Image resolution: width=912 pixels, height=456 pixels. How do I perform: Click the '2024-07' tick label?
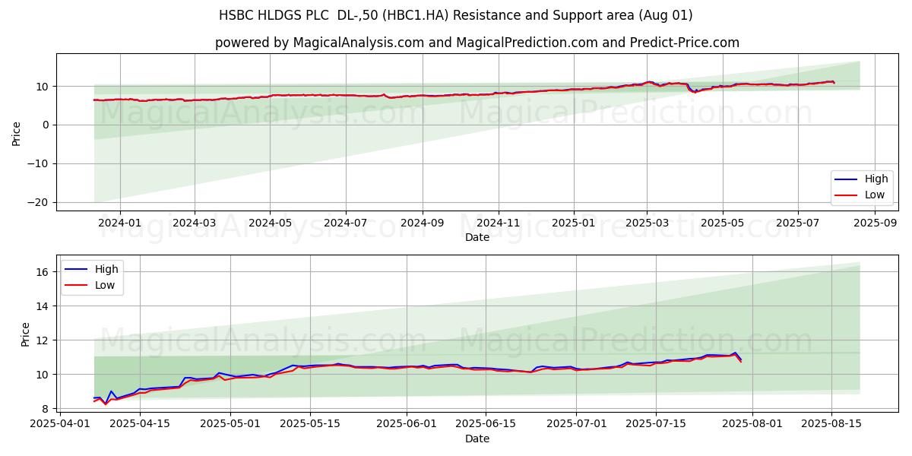[346, 223]
